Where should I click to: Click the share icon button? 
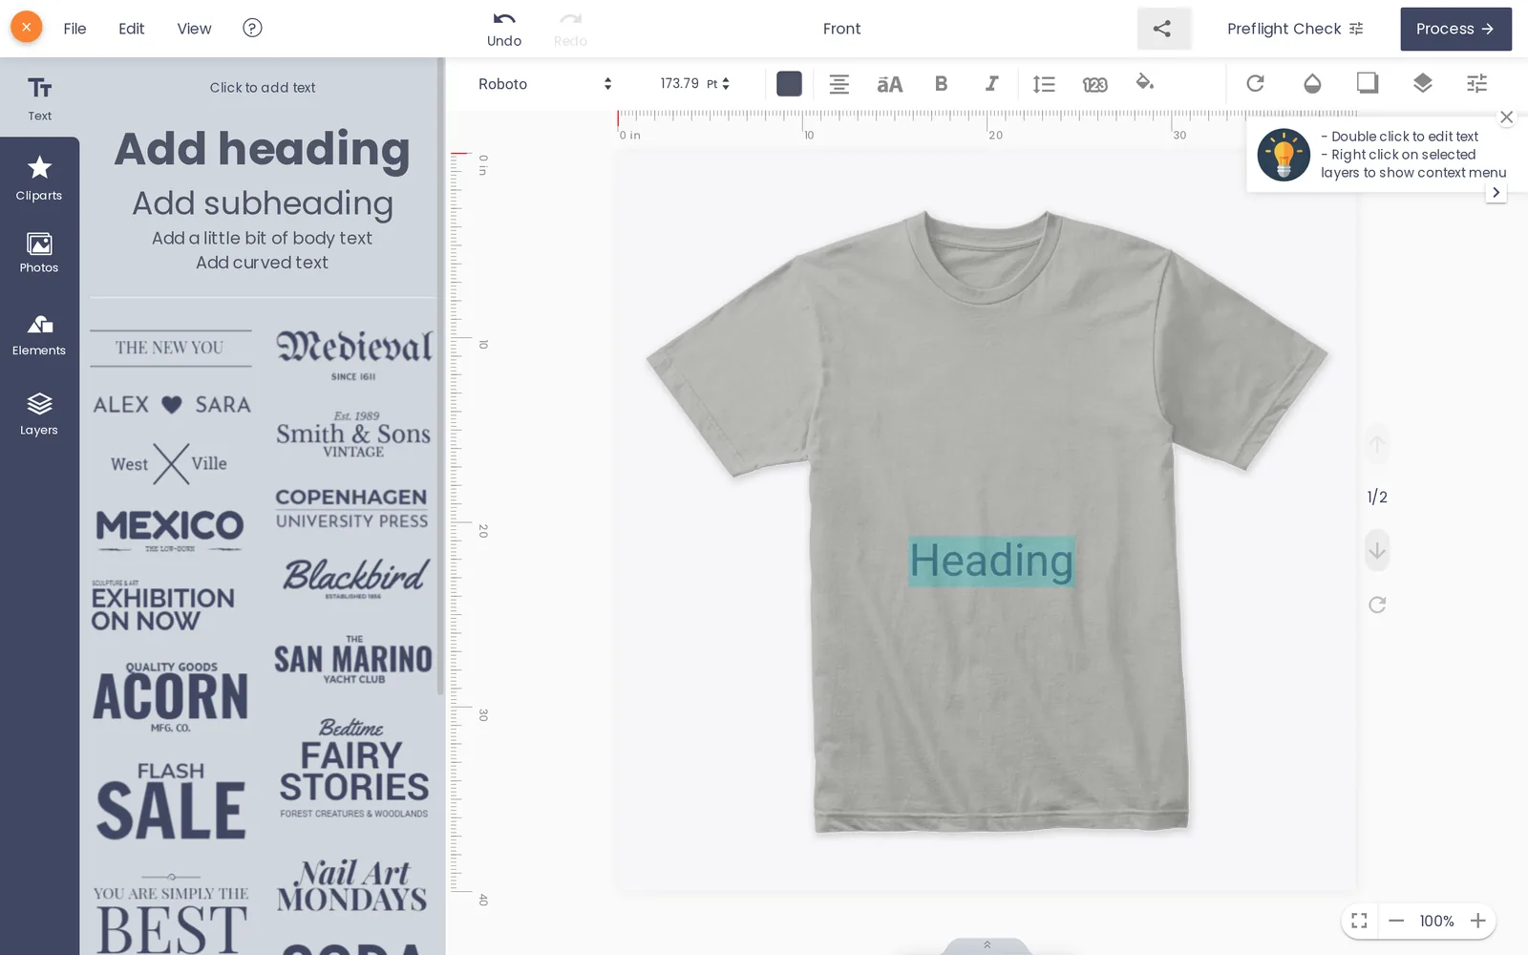point(1162,29)
